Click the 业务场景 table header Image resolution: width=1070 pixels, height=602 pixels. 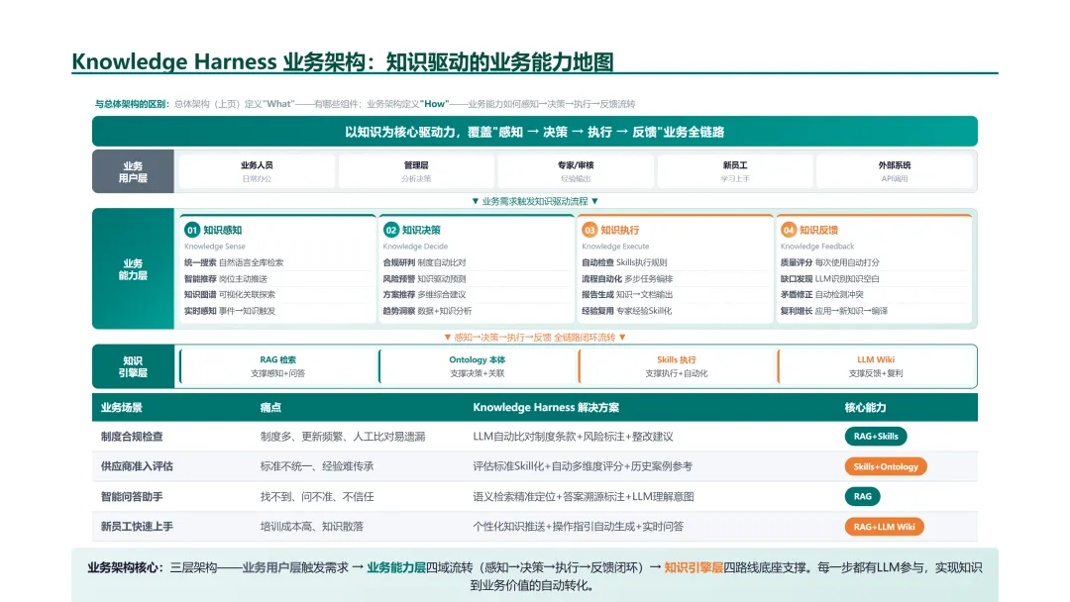click(122, 408)
